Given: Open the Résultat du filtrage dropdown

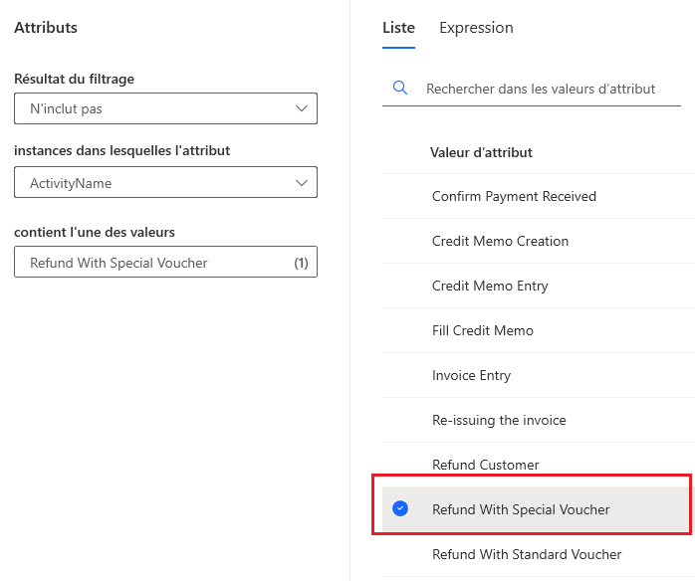Looking at the screenshot, I should (x=165, y=108).
